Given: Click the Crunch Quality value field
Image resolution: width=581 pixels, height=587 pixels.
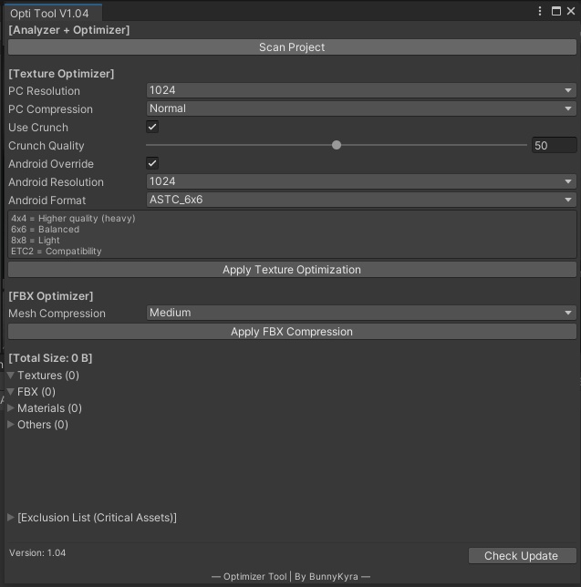Looking at the screenshot, I should (x=554, y=145).
